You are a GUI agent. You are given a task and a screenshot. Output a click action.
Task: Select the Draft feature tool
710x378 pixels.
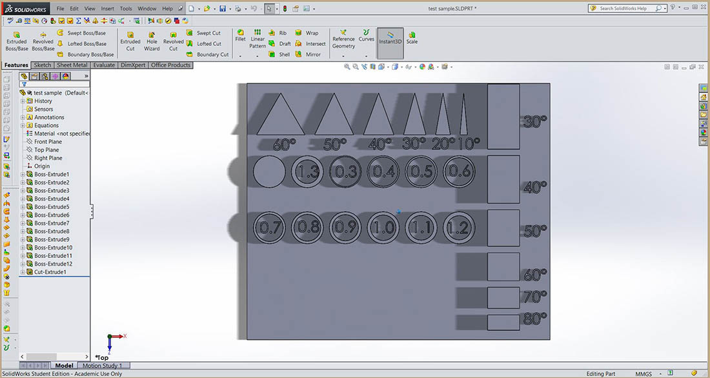point(280,43)
